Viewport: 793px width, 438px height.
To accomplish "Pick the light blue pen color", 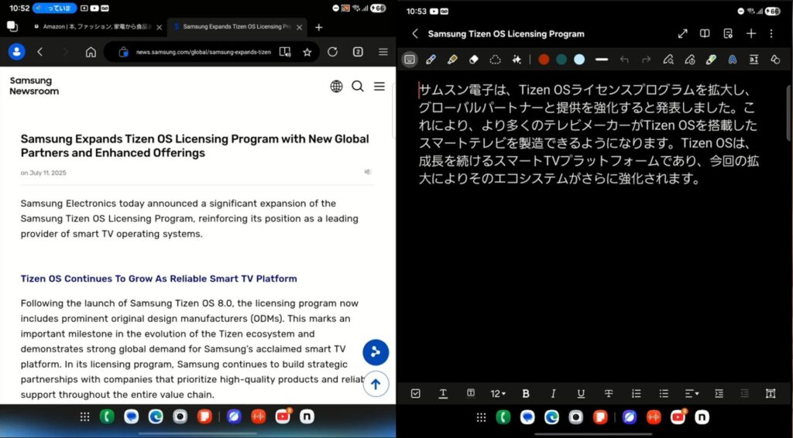I will 579,60.
